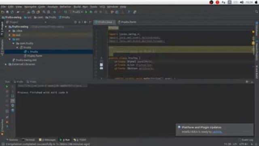
Task: Collapse the com.fruits package node
Action: 13,43
